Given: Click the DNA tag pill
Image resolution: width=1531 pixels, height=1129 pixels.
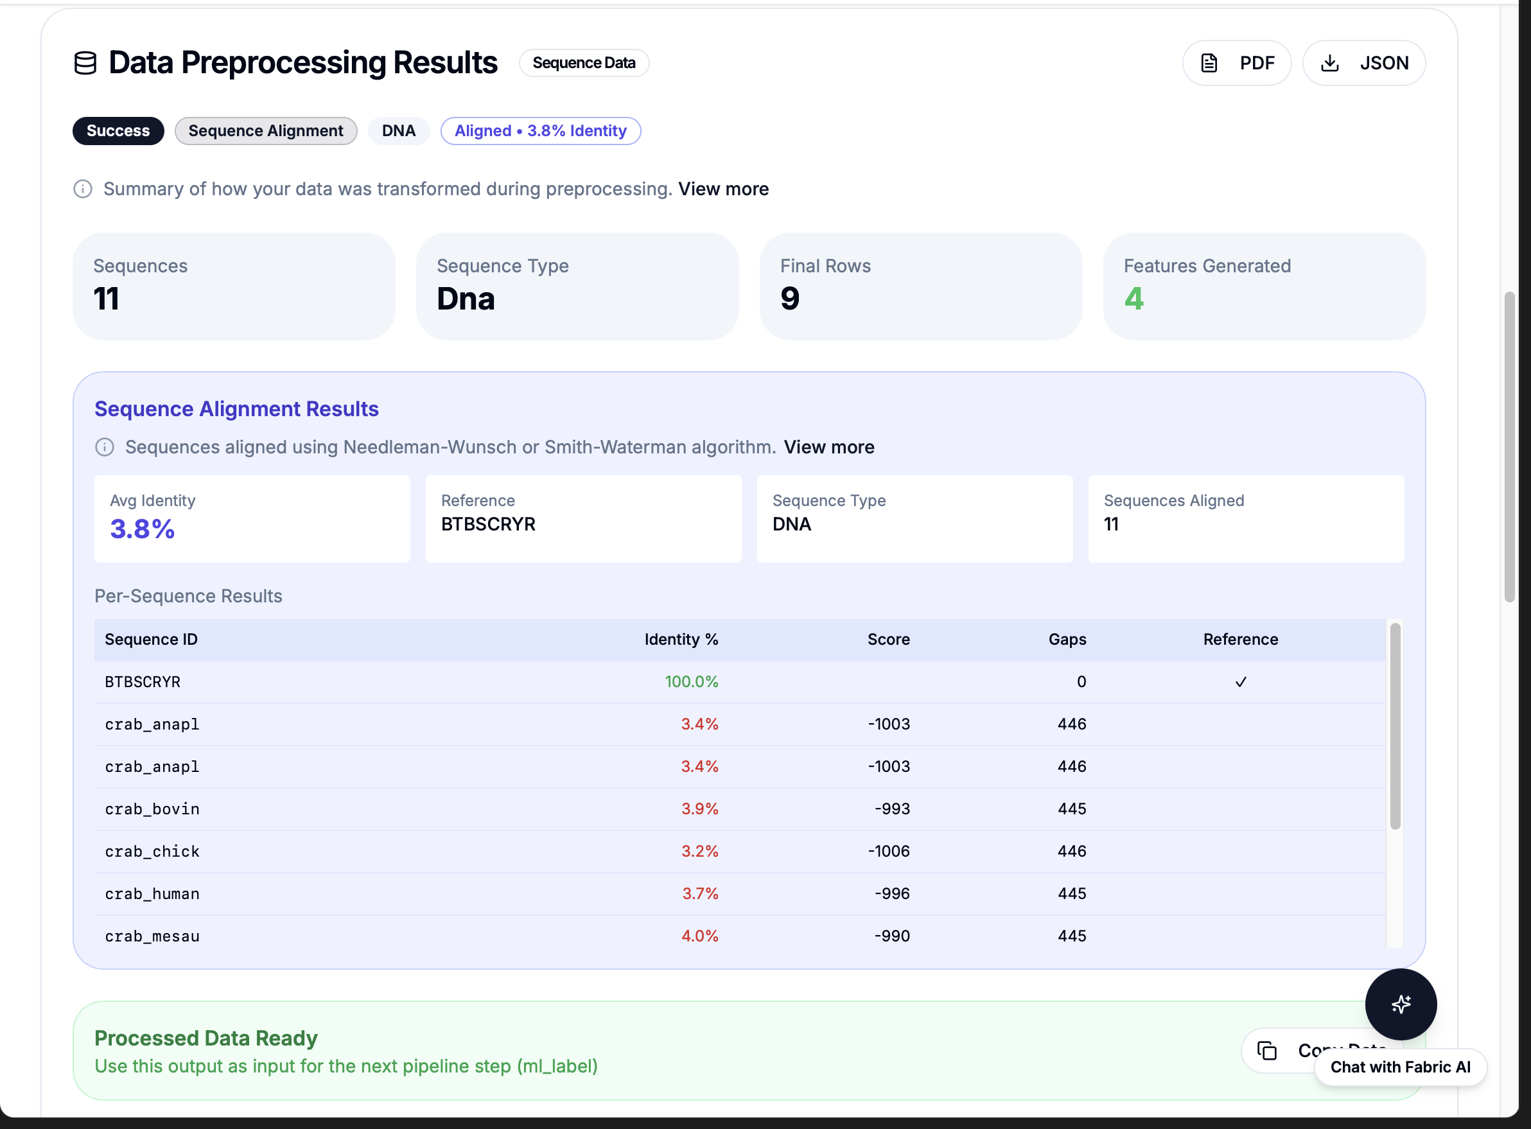Looking at the screenshot, I should point(398,130).
